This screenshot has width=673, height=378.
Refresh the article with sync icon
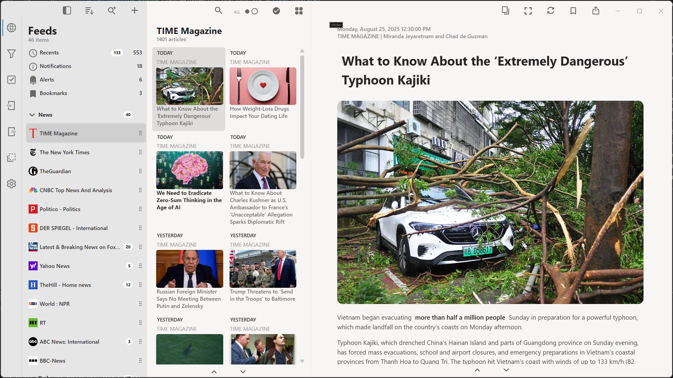point(551,11)
